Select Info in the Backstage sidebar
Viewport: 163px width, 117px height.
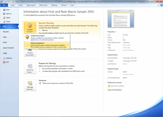pyautogui.click(x=9, y=26)
